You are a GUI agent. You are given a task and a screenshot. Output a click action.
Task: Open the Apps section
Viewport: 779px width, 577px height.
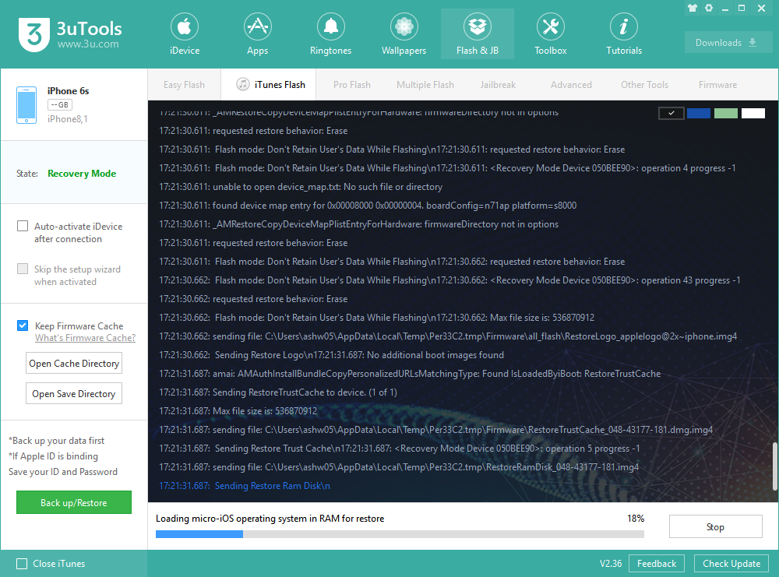[x=257, y=34]
